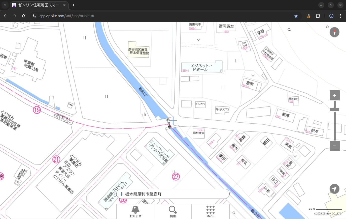Select building メゾネット・ドミール on the map
This screenshot has width=346, height=219.
(x=202, y=67)
